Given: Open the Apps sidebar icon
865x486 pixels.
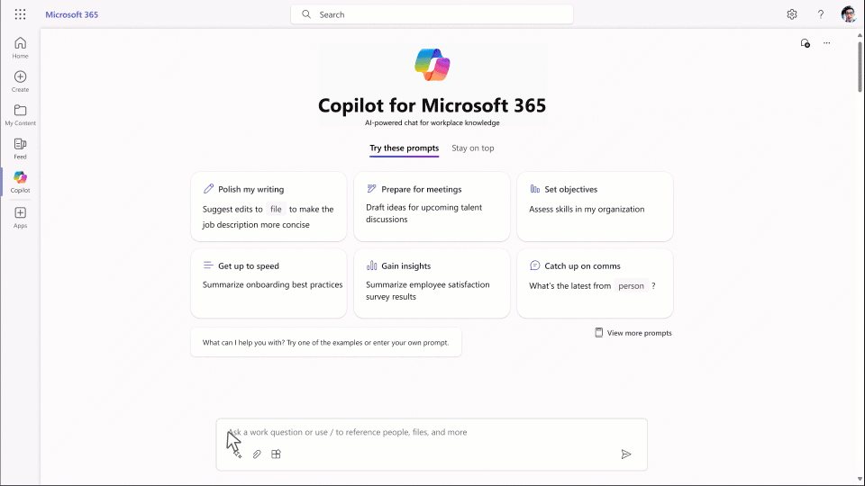Looking at the screenshot, I should (20, 217).
